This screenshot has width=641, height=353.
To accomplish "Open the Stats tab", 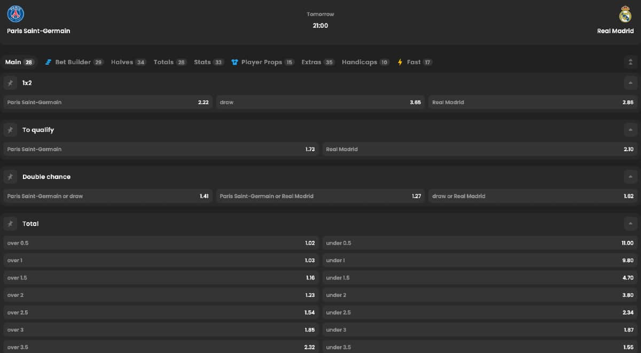I will pyautogui.click(x=209, y=62).
